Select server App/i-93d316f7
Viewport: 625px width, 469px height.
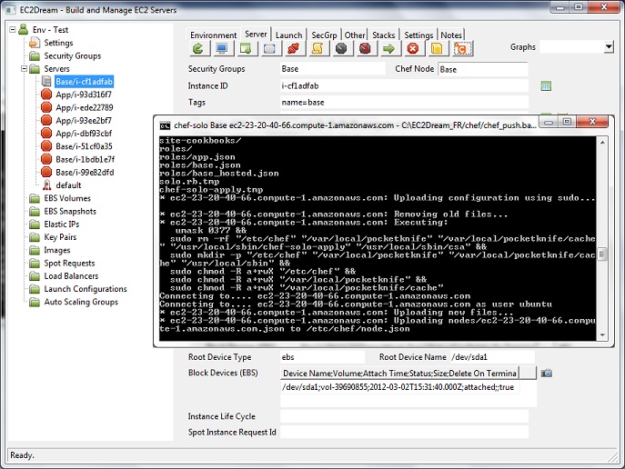coord(84,95)
